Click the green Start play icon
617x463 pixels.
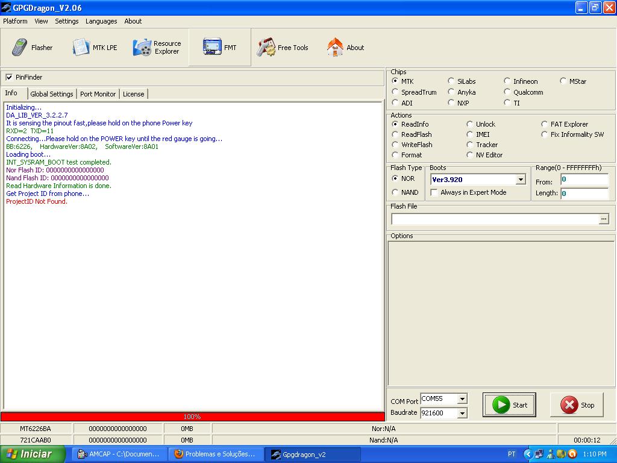pos(501,405)
